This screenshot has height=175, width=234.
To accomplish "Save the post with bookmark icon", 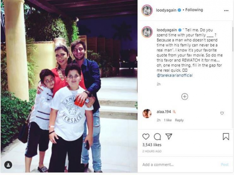I will [226, 136].
